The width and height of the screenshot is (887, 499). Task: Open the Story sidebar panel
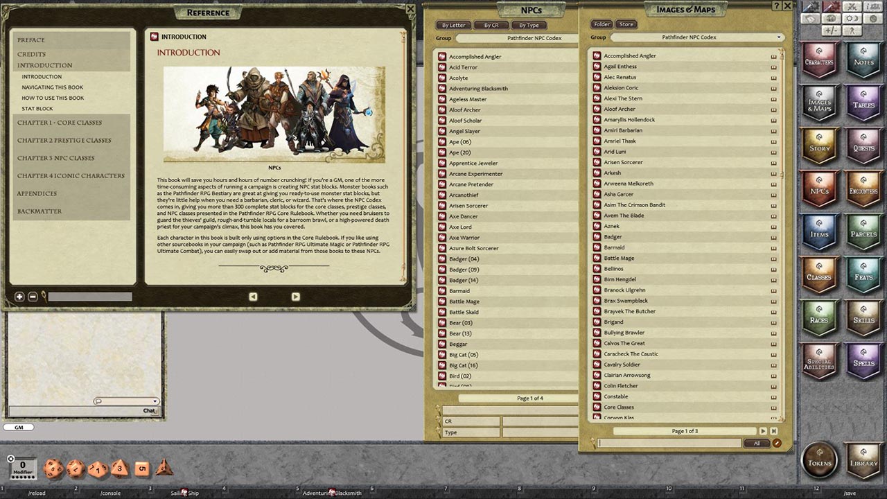820,147
